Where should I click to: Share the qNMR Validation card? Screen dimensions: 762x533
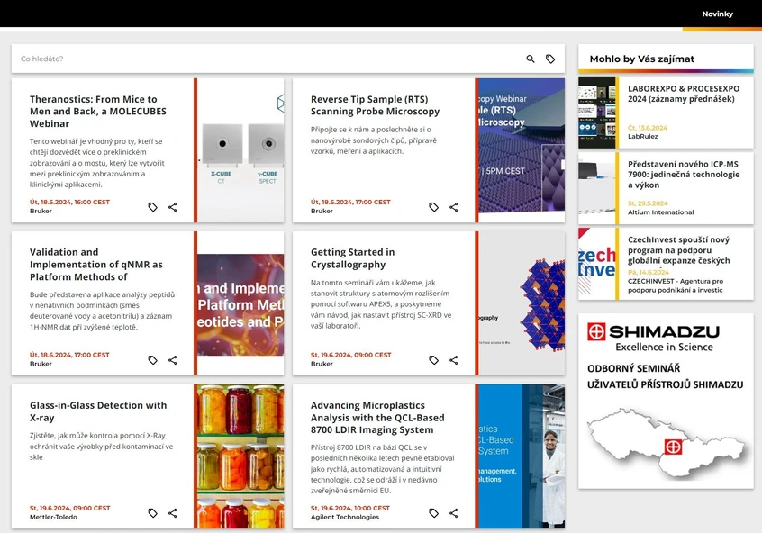(x=173, y=360)
